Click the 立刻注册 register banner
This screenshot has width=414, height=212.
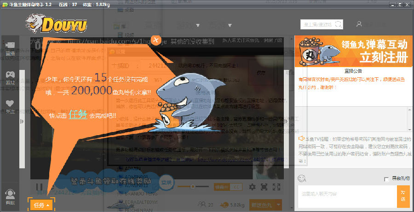tap(353, 51)
